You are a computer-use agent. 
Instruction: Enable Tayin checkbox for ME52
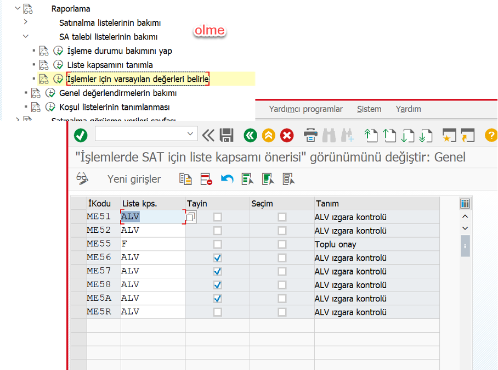coord(218,231)
